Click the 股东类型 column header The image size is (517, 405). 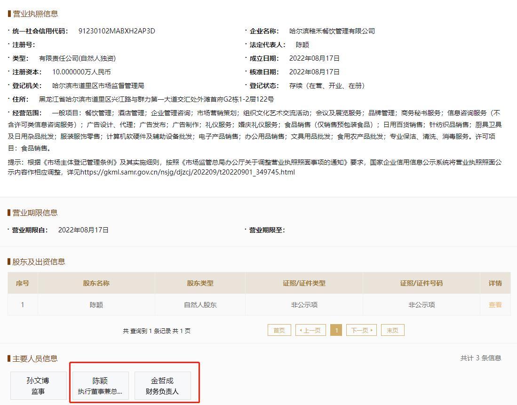click(200, 283)
